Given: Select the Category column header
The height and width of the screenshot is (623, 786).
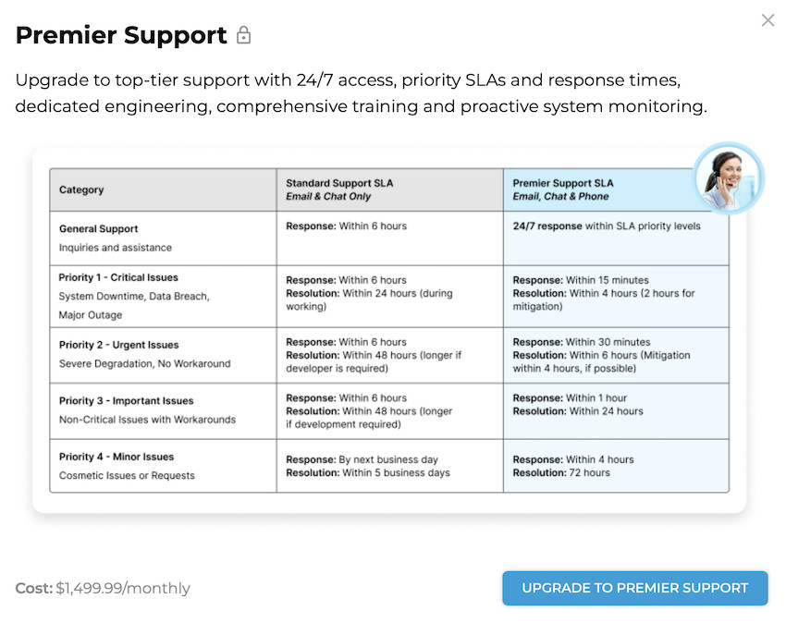Looking at the screenshot, I should point(81,189).
